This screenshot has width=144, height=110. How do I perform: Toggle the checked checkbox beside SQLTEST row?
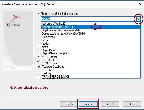38,61
